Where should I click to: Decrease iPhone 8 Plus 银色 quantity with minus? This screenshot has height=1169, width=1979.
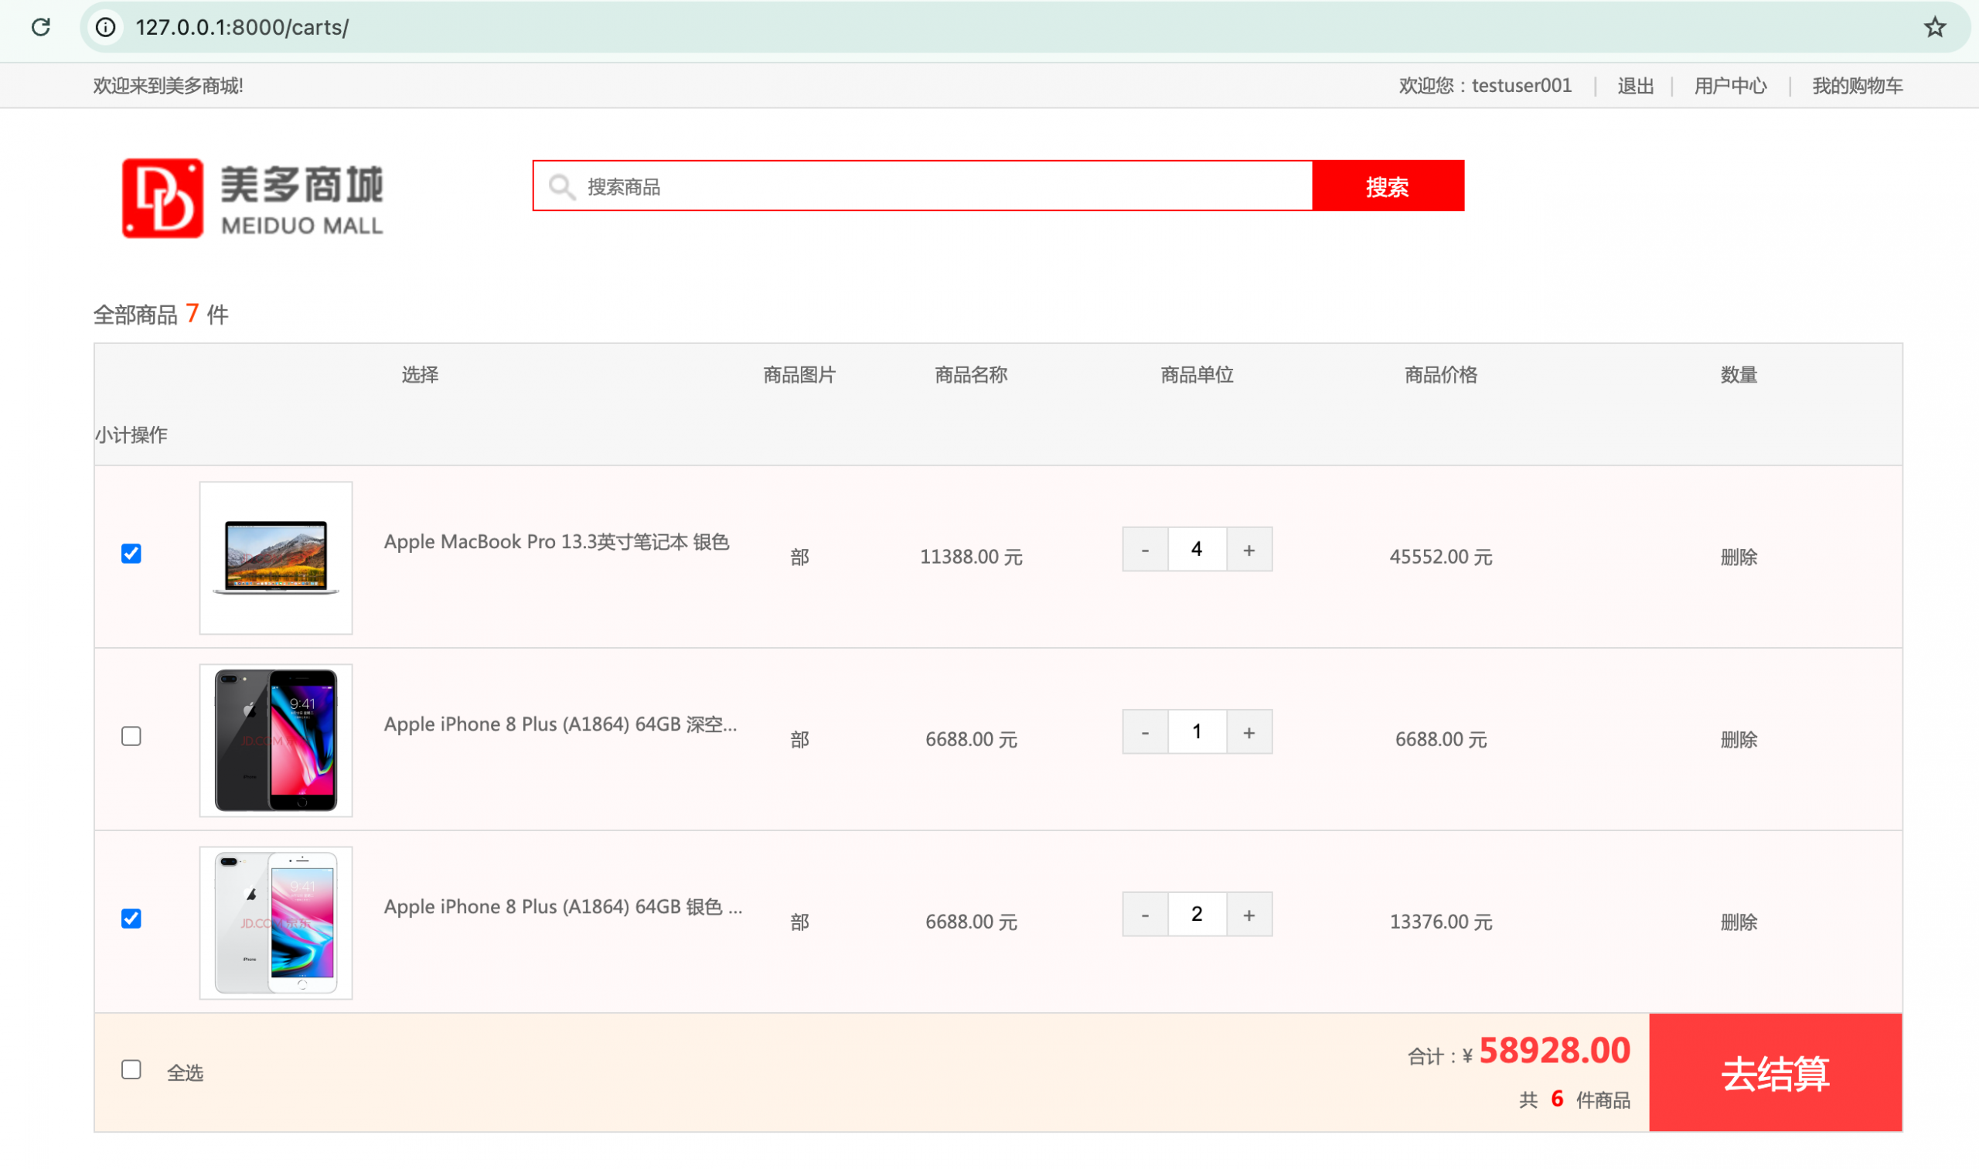coord(1145,914)
